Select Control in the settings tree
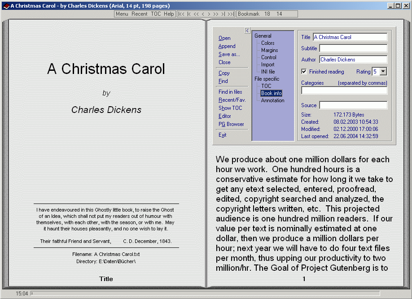The height and width of the screenshot is (299, 412). coord(269,57)
